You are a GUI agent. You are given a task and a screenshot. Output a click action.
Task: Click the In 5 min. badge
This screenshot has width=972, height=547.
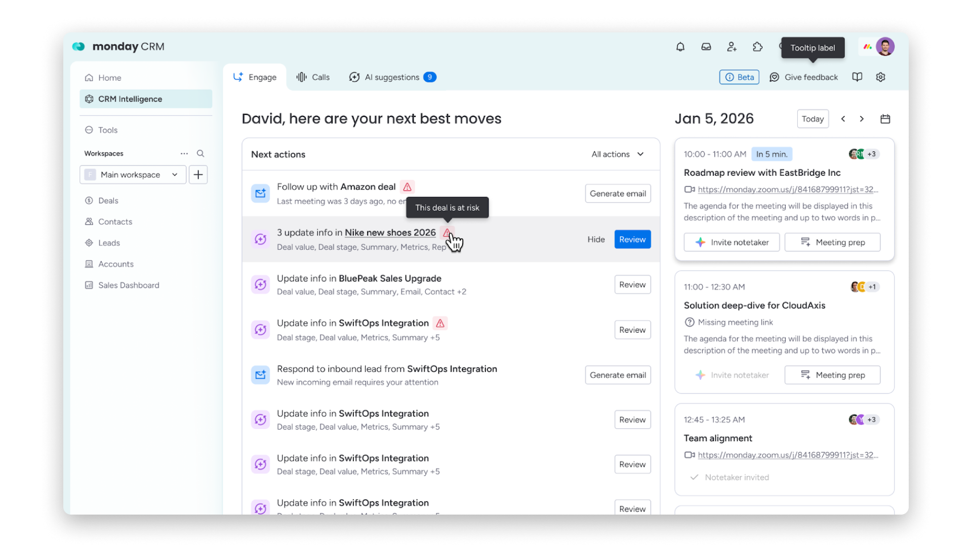coord(772,154)
